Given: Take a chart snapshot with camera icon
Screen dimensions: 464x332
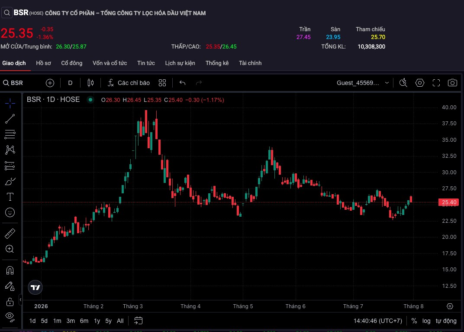Looking at the screenshot, I should click(x=452, y=83).
